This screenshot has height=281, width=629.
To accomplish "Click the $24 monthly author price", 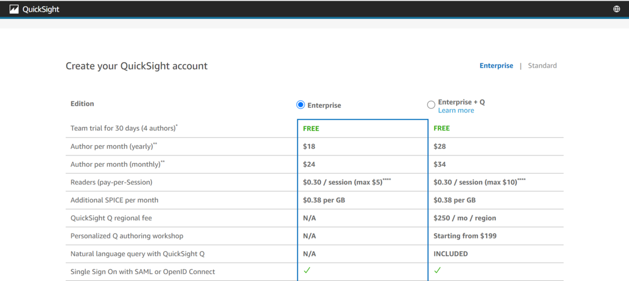I will tap(309, 164).
